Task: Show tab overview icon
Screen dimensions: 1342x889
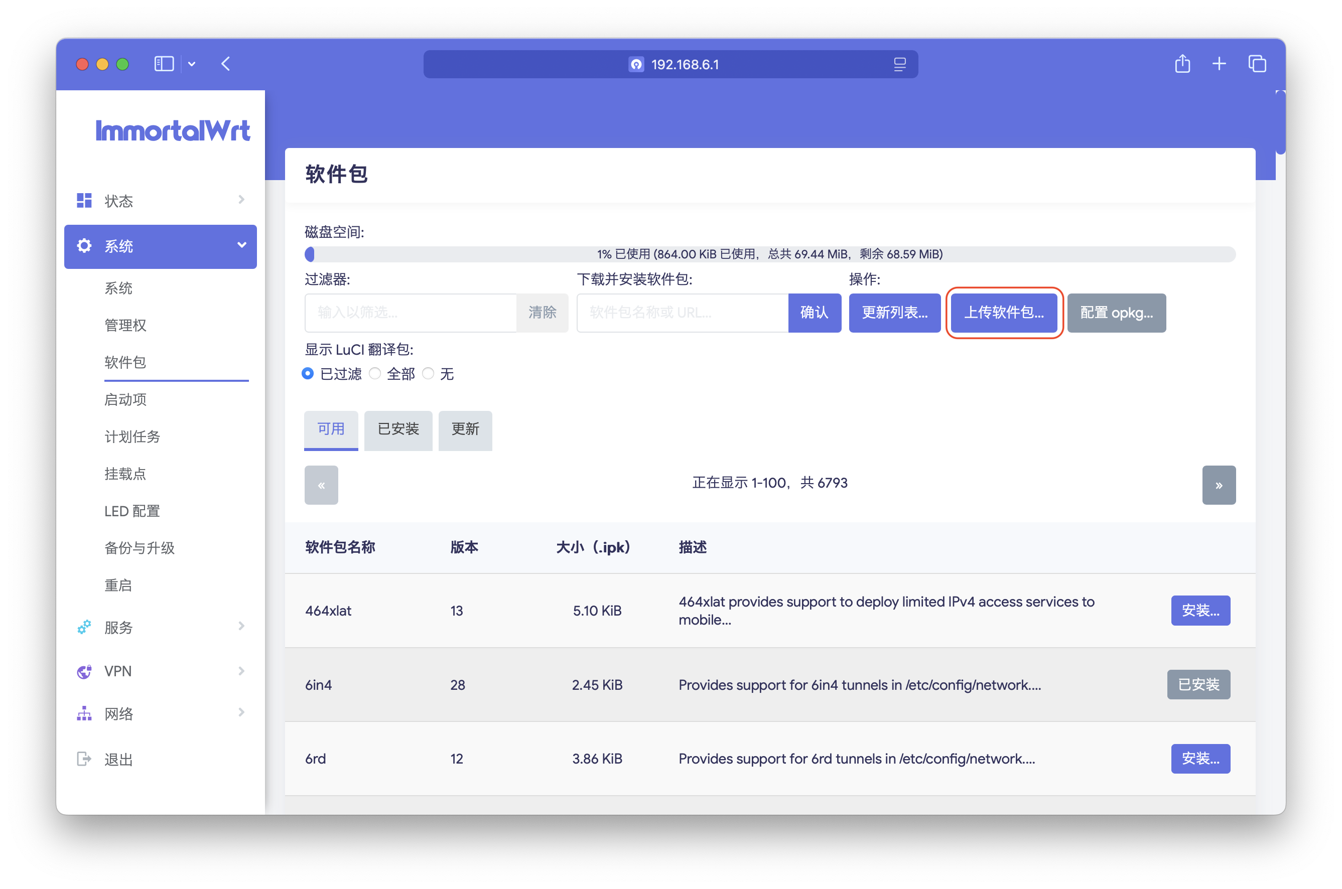Action: (x=1257, y=64)
